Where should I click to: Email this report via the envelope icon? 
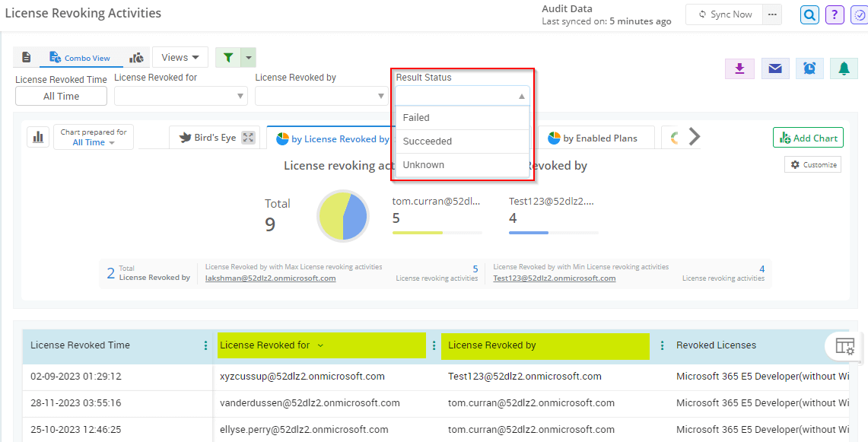[x=775, y=68]
